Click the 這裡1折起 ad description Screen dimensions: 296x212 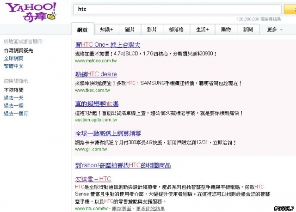click(159, 113)
